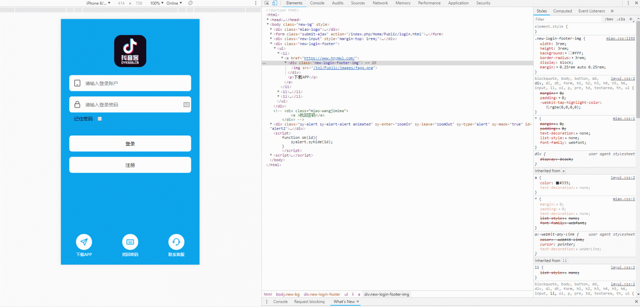
Task: Close the DevTools panel
Action: point(636,3)
